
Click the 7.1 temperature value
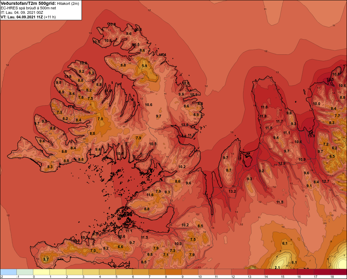click(166, 255)
